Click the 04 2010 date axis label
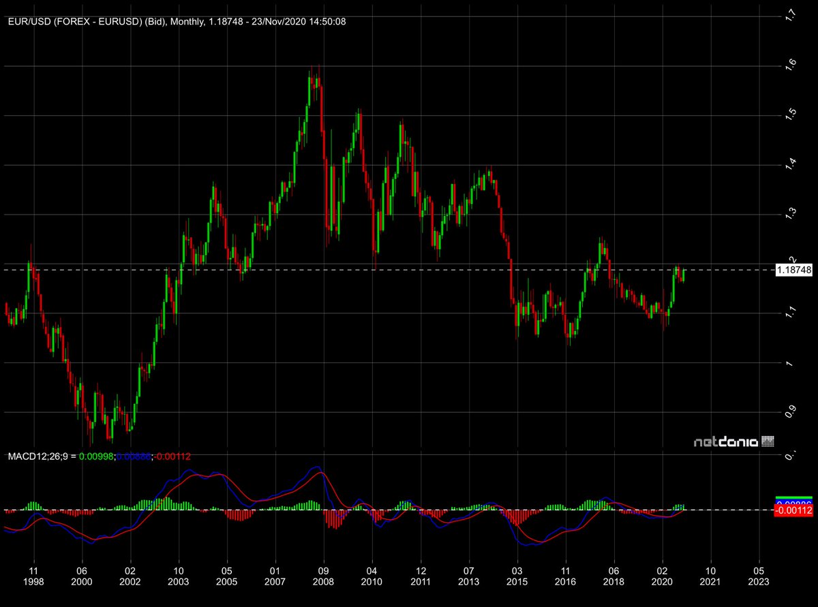The height and width of the screenshot is (607, 818). click(372, 576)
